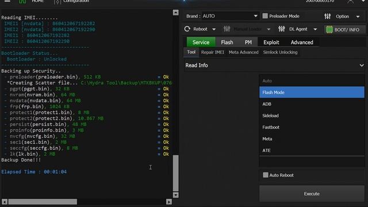Click the Elapsed Time log line
368x207 pixels.
34,171
